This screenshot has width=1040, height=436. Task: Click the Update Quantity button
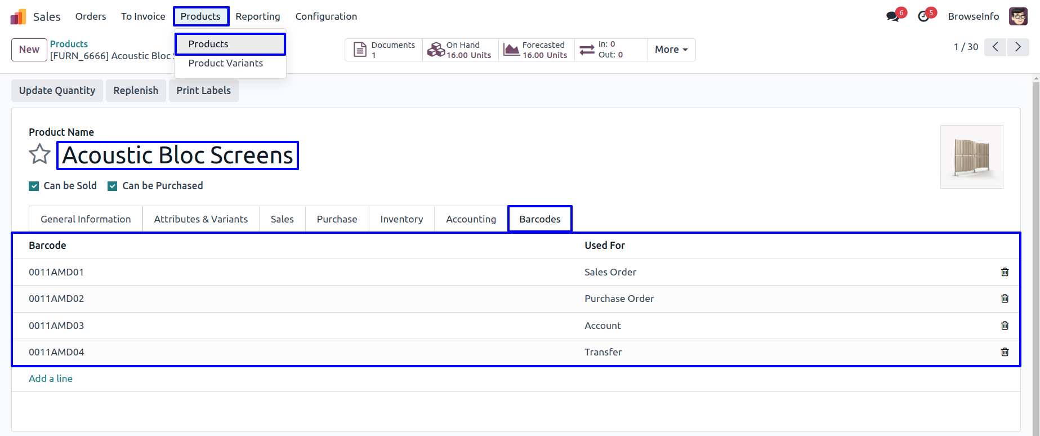(x=57, y=91)
